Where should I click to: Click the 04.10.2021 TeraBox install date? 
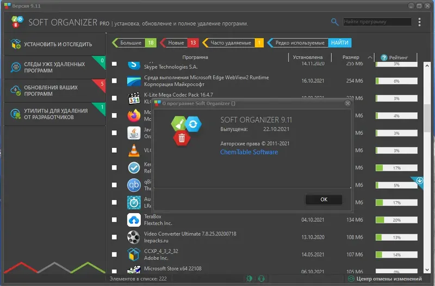point(313,220)
